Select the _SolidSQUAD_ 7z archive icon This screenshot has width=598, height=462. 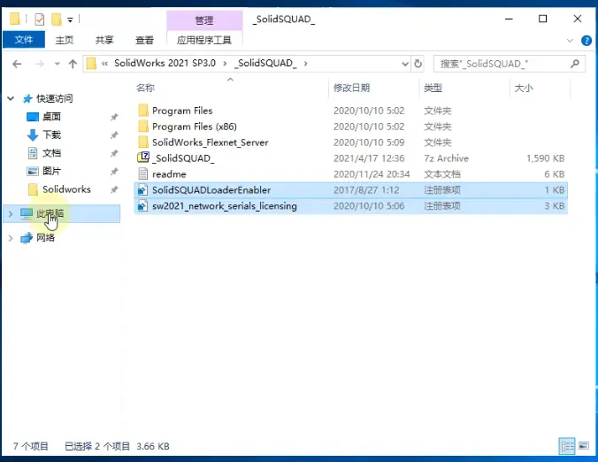143,158
